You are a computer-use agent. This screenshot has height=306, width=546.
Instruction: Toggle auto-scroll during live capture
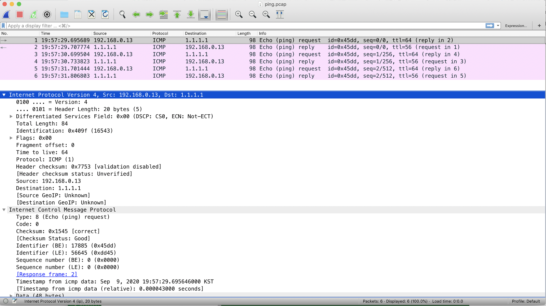204,14
